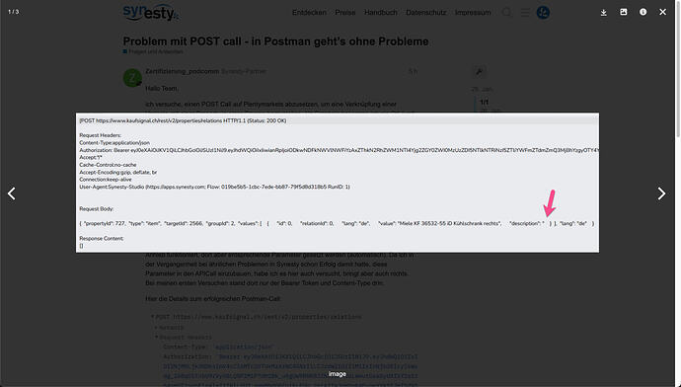The height and width of the screenshot is (387, 681).
Task: Click the dimmed wrench icon beside the post
Action: pyautogui.click(x=479, y=72)
